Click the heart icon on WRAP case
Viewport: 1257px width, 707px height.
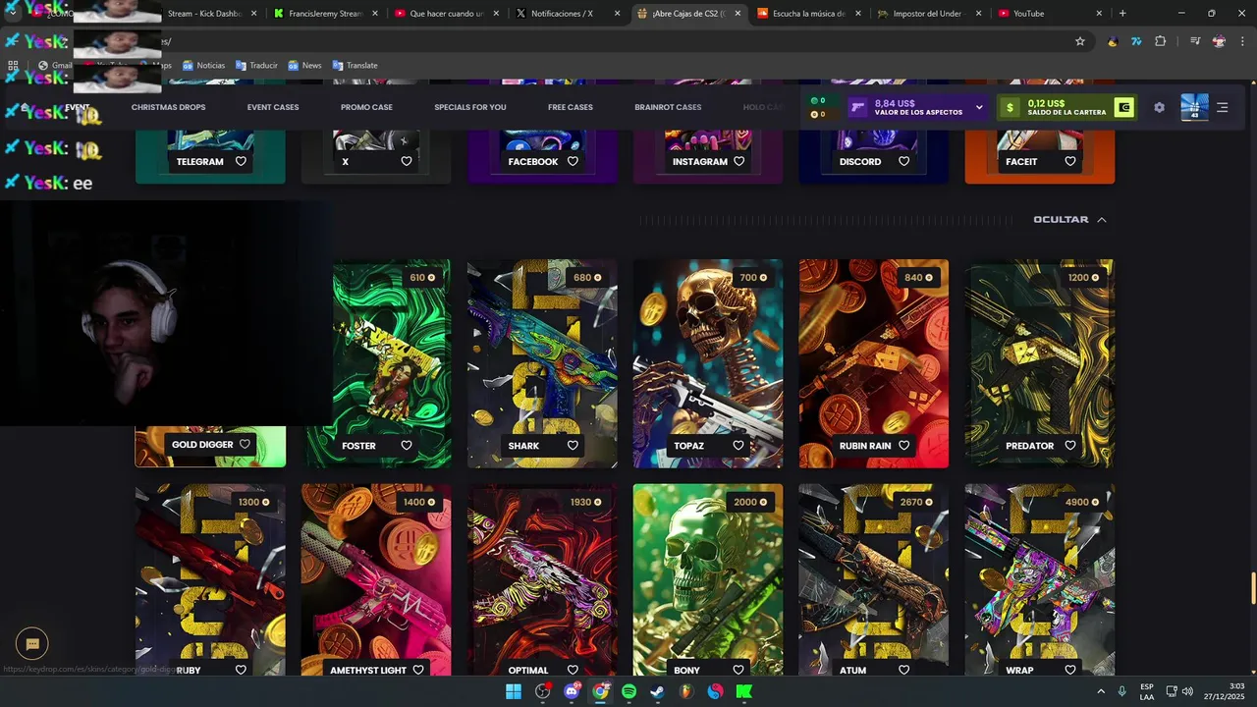1070,670
